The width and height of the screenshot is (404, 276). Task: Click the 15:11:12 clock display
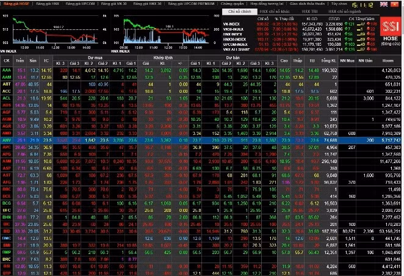[x=363, y=5]
